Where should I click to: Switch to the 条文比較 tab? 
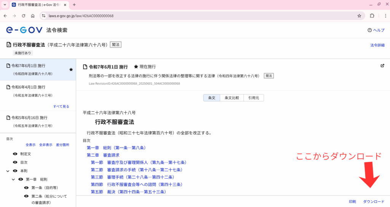(232, 98)
